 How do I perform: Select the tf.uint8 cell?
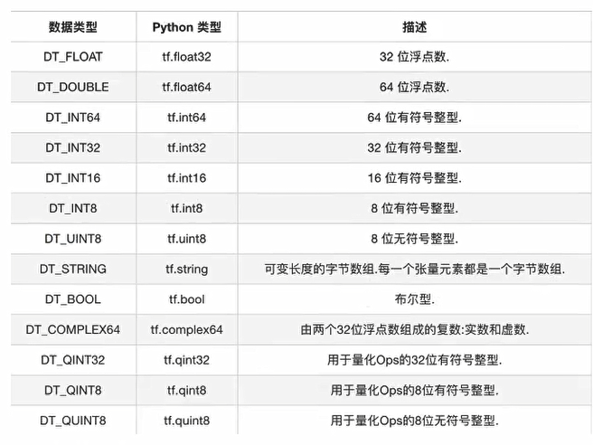[187, 239]
